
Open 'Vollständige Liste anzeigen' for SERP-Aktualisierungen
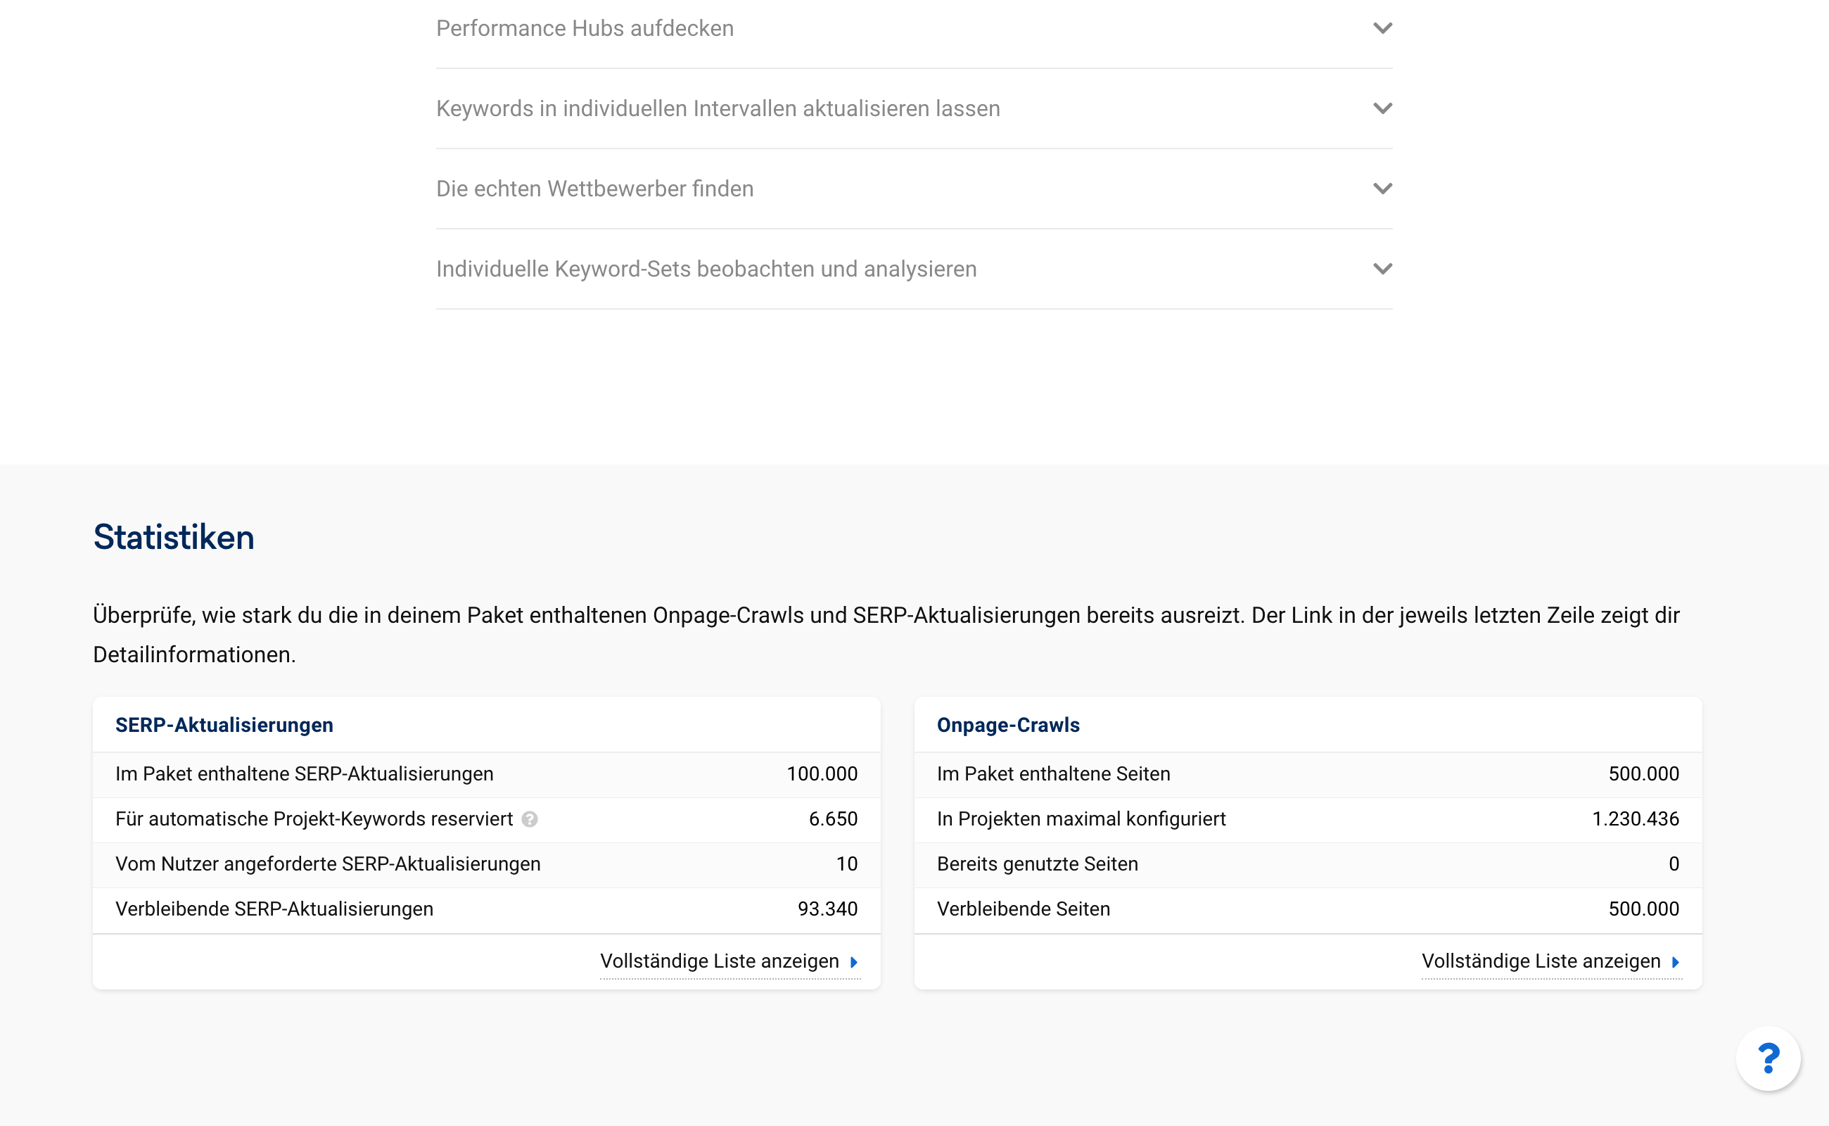point(720,961)
